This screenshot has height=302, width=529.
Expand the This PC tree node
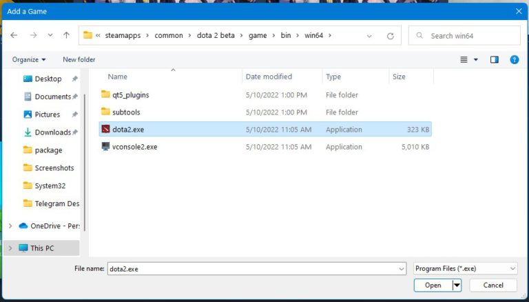[x=10, y=248]
